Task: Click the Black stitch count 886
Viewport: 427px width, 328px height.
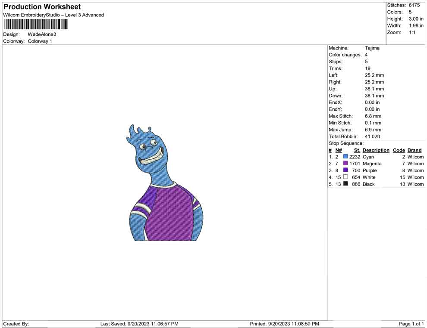Action: click(x=356, y=184)
